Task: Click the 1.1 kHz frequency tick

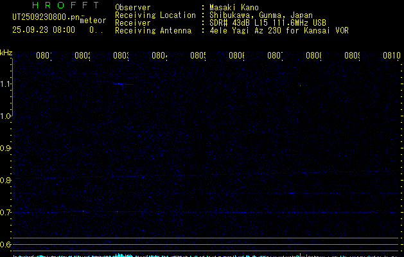Action: pos(6,84)
